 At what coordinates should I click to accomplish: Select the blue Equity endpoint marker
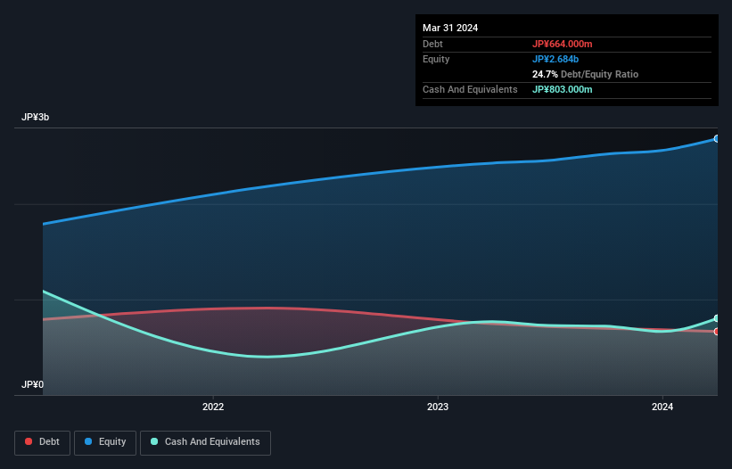point(717,138)
